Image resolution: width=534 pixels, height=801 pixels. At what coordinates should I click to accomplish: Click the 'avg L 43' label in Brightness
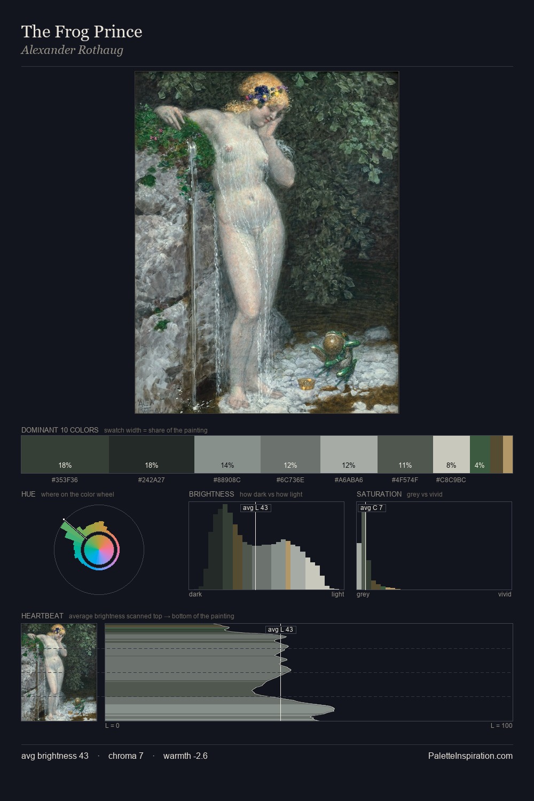tap(255, 508)
